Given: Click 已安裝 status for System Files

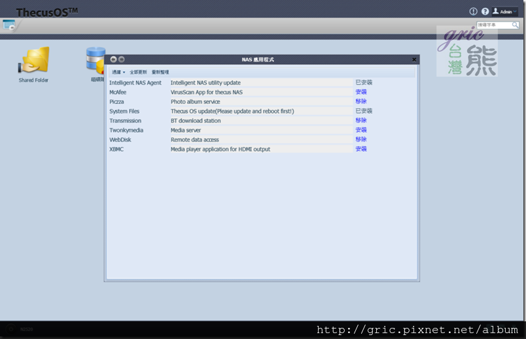Looking at the screenshot, I should pos(364,111).
